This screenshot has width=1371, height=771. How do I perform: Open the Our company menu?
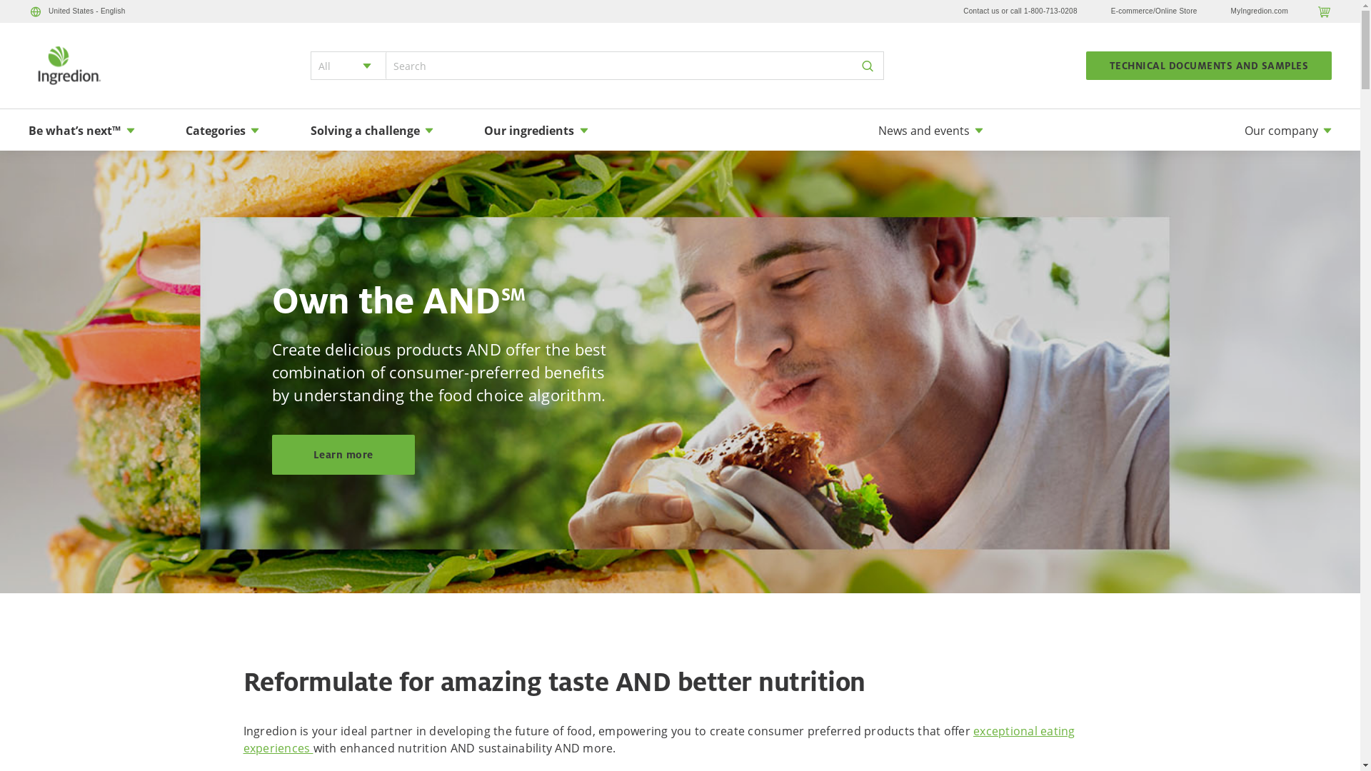(x=1287, y=131)
